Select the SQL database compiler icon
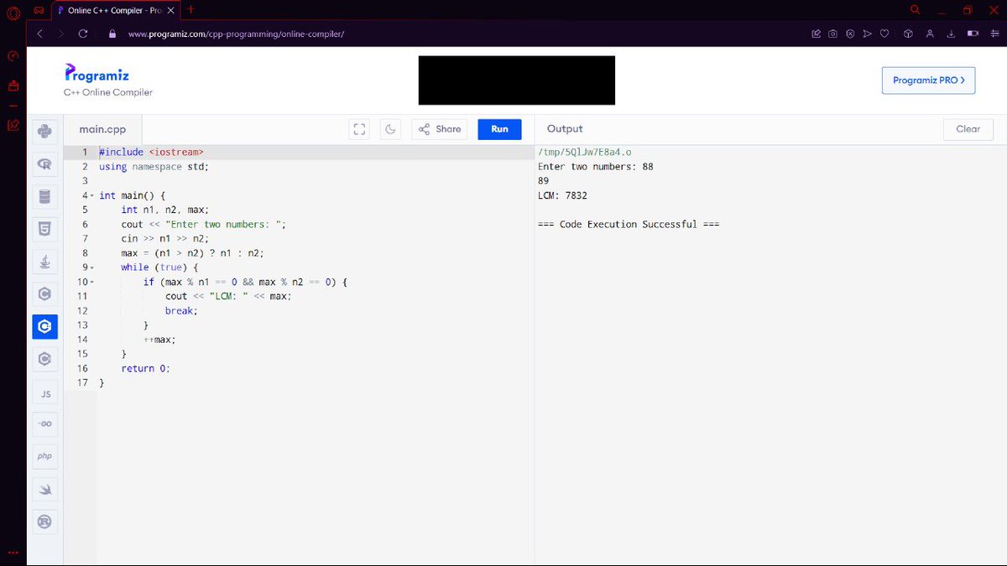The image size is (1007, 566). (45, 196)
